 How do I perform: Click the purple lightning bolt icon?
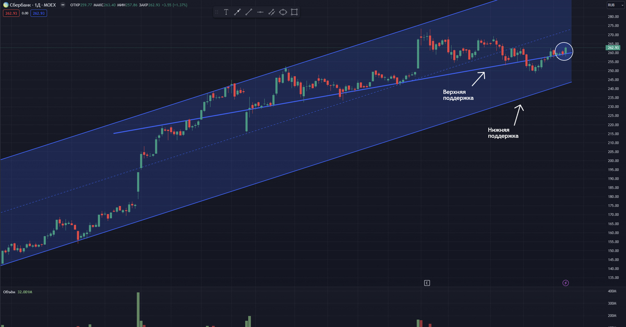click(x=565, y=283)
